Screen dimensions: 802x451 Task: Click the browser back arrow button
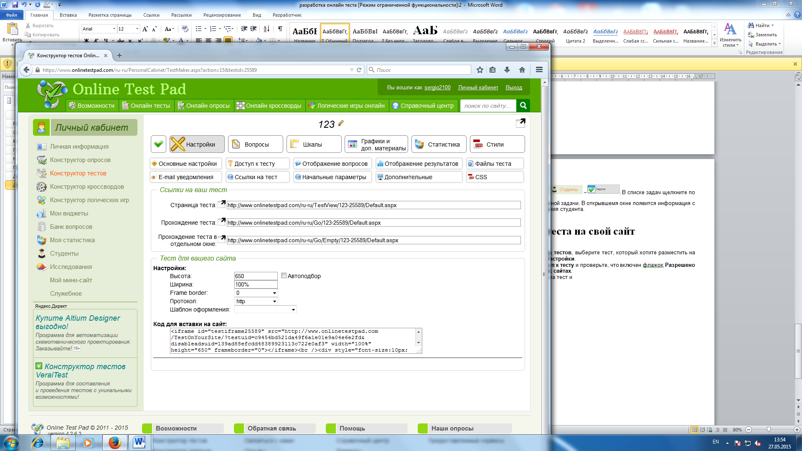26,70
